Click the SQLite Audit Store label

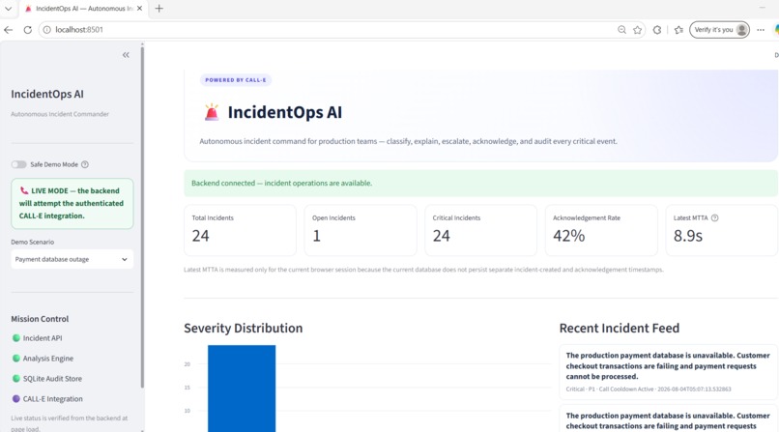coord(52,379)
